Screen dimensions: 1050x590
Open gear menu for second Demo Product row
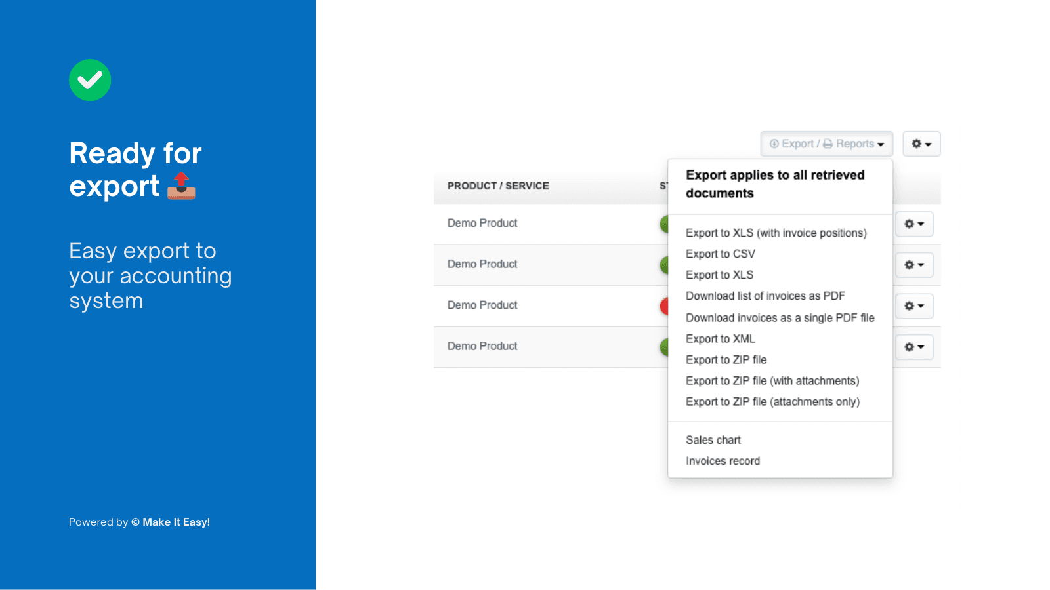click(914, 265)
